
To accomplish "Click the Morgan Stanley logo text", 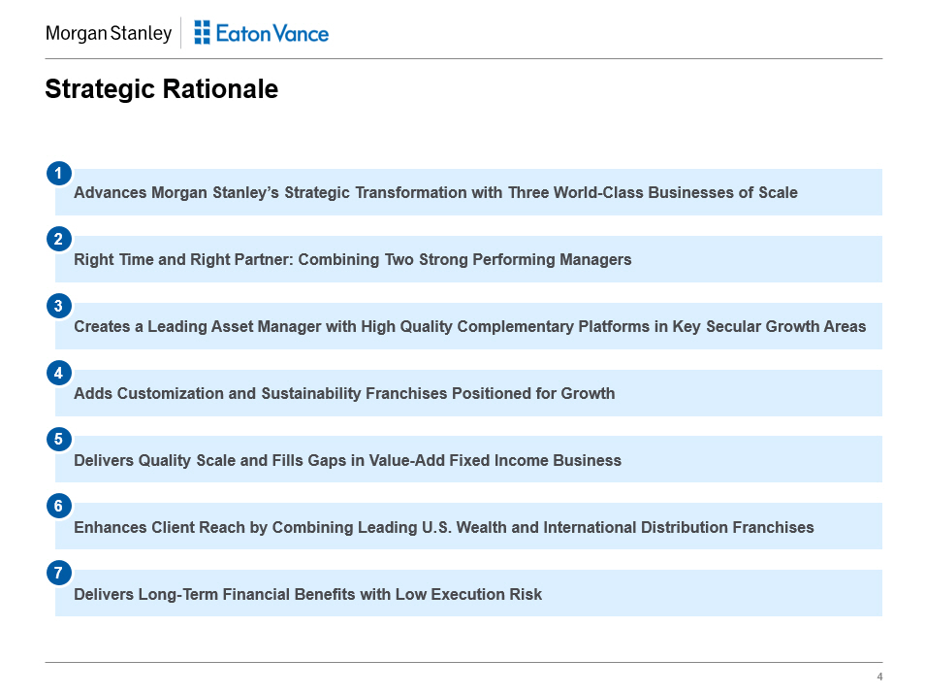I will click(x=108, y=34).
